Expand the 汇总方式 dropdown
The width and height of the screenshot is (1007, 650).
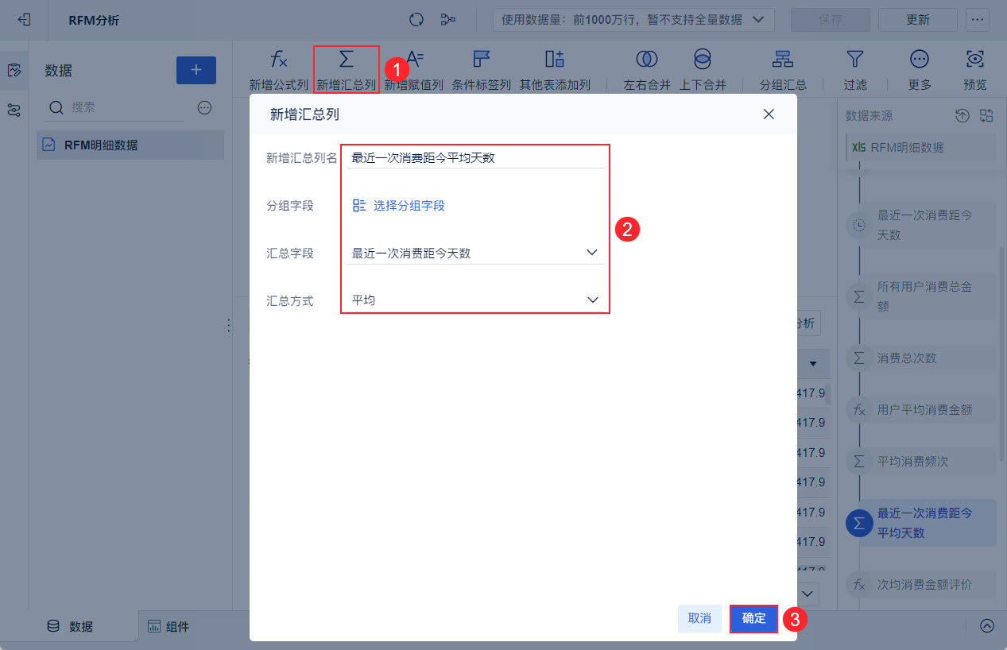[475, 300]
